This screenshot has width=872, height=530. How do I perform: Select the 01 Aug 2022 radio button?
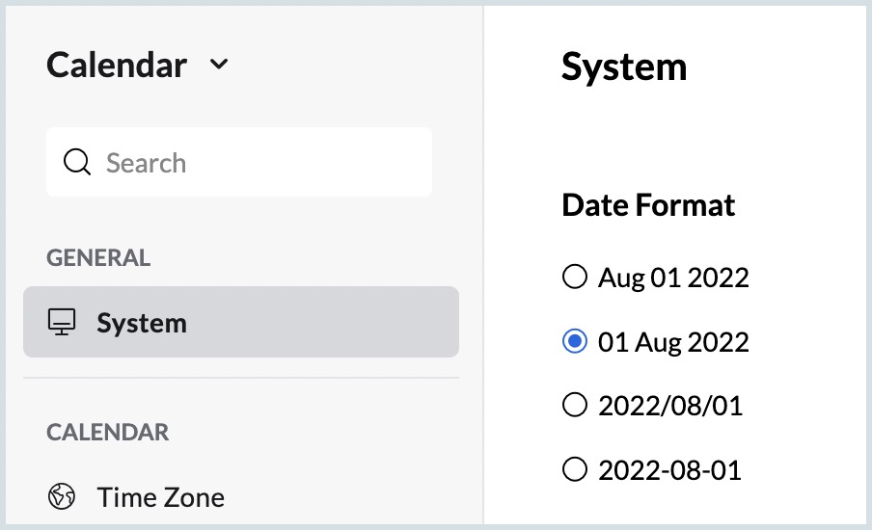[x=574, y=342]
